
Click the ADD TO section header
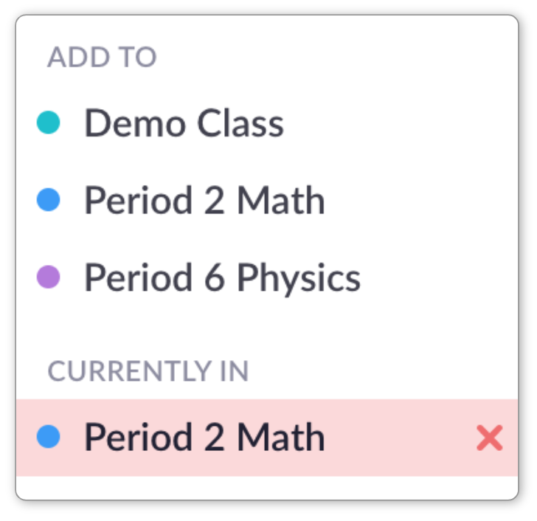click(102, 58)
